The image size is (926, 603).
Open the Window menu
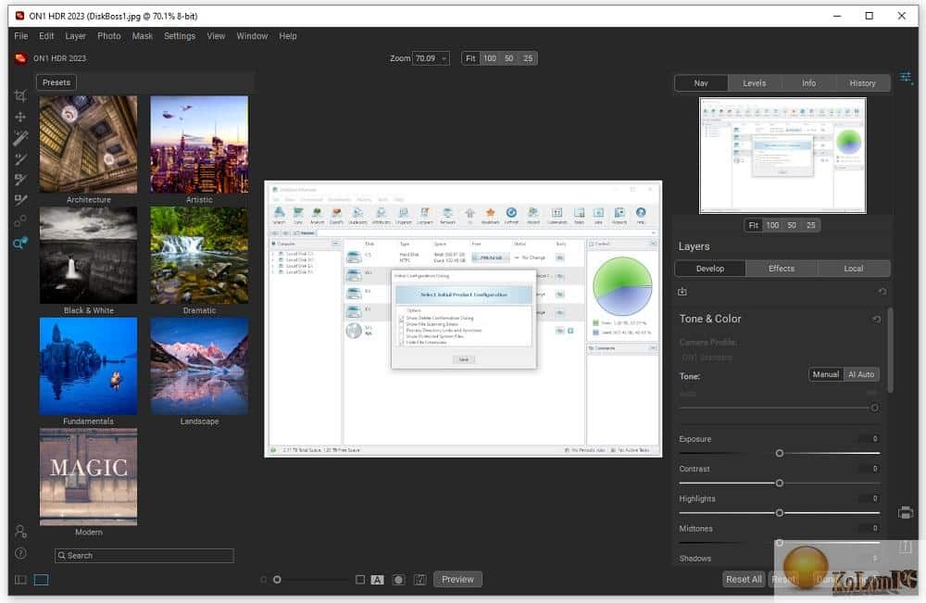[x=252, y=36]
